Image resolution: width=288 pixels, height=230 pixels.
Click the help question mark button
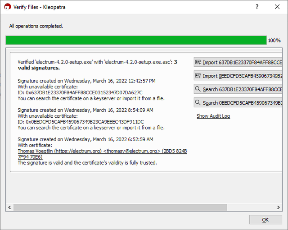pyautogui.click(x=257, y=7)
